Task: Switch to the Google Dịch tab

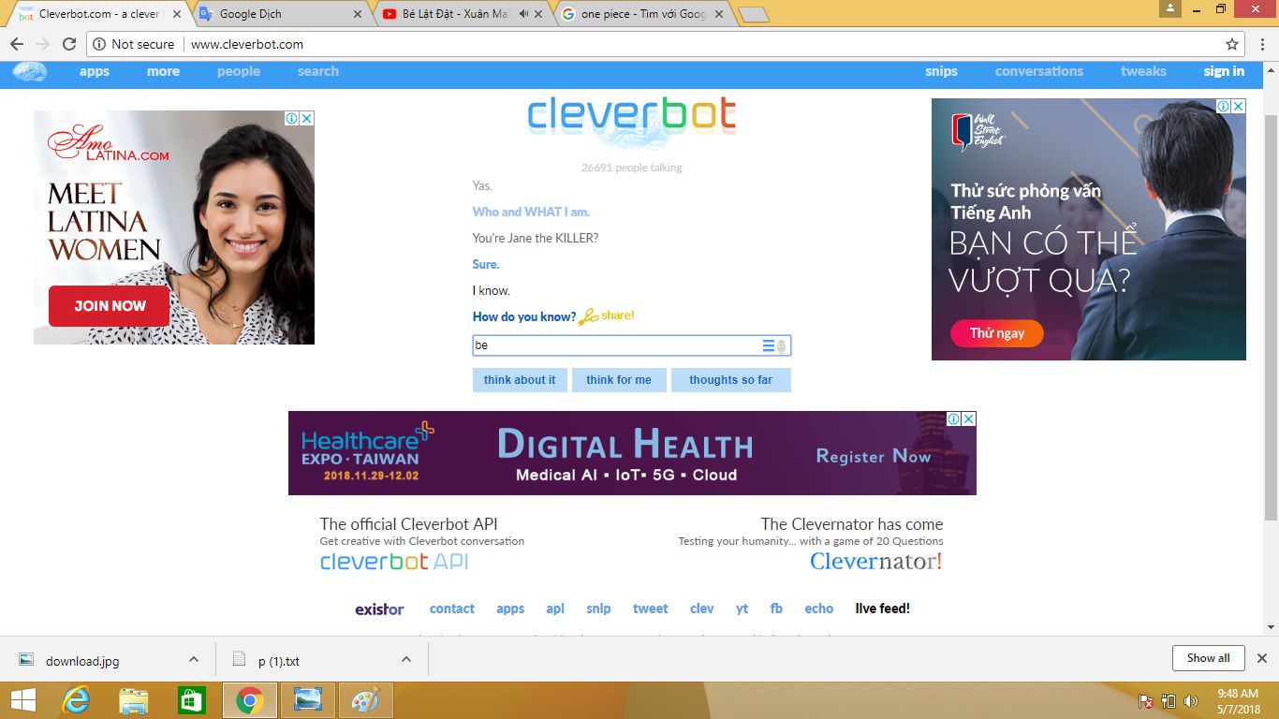Action: 279,14
